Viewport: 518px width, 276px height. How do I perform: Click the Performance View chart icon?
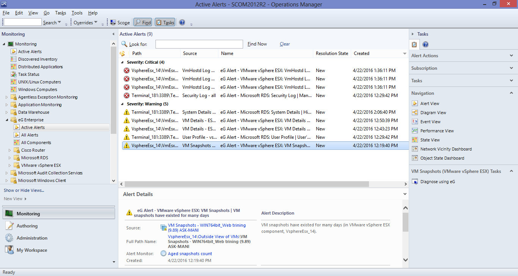[414, 131]
